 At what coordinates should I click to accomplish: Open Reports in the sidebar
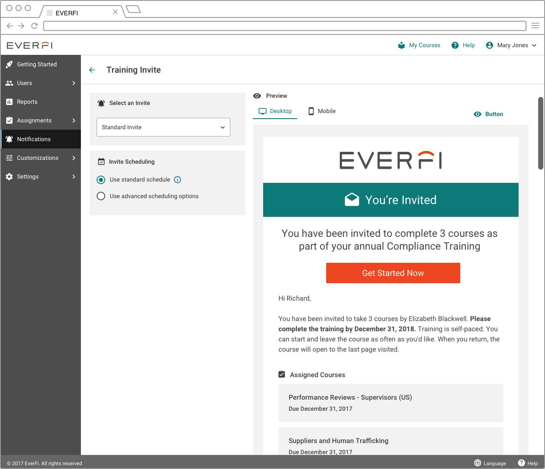(x=41, y=102)
